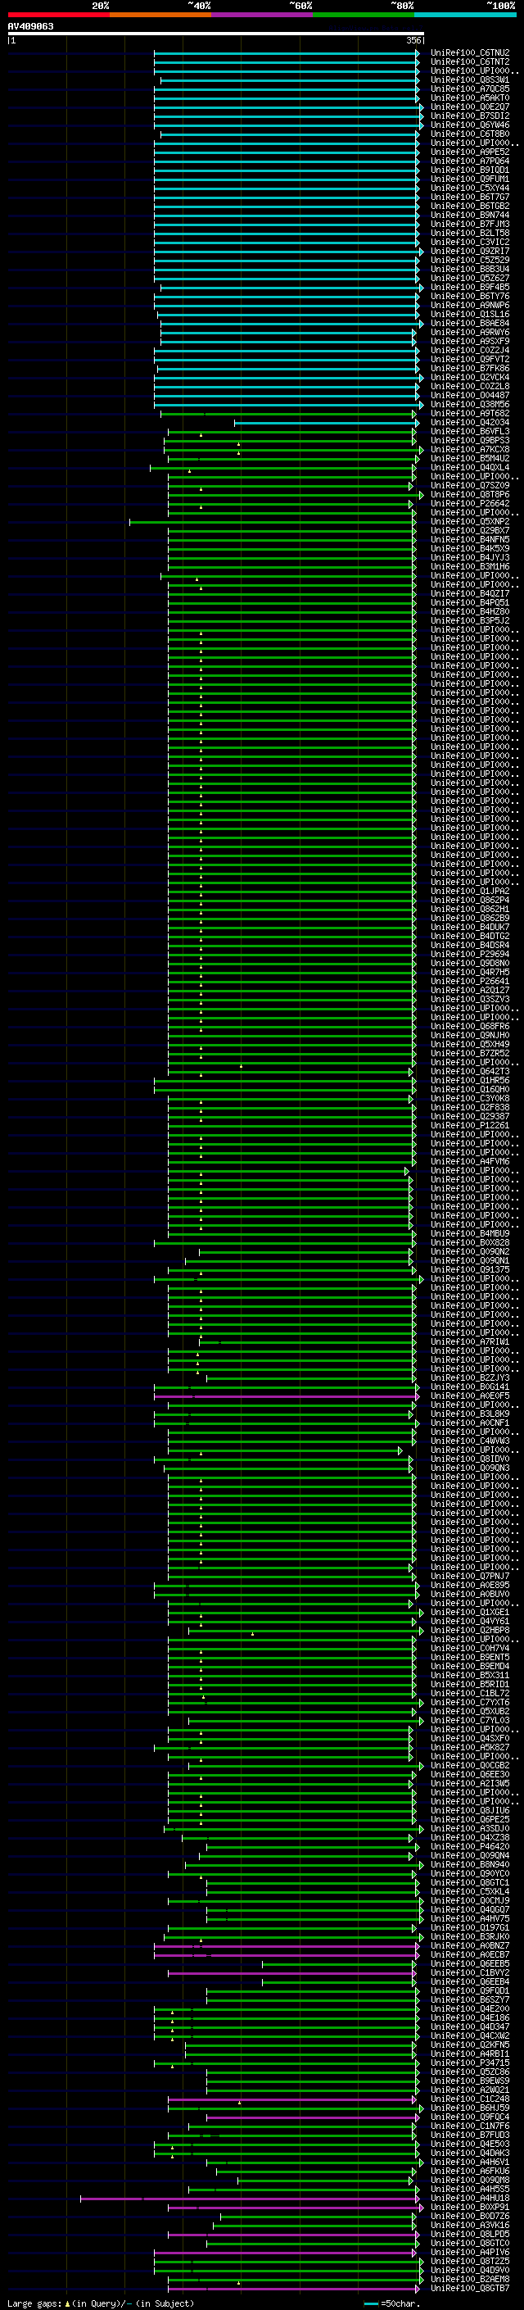Select label UniRef100_Q1SL16
This screenshot has width=524, height=2310.
(x=469, y=314)
